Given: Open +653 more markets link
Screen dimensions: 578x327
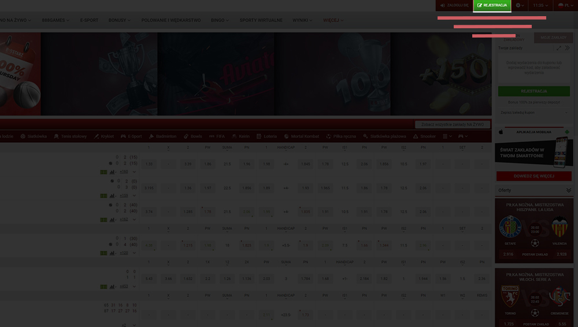Looking at the screenshot, I should coord(124,287).
